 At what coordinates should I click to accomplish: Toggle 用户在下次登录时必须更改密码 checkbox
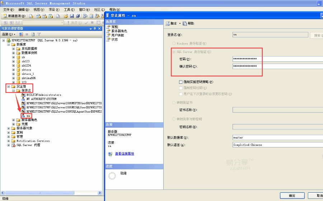click(x=181, y=94)
